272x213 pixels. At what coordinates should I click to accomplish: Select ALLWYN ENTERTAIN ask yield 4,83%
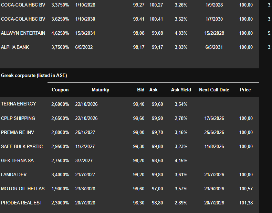181,33
